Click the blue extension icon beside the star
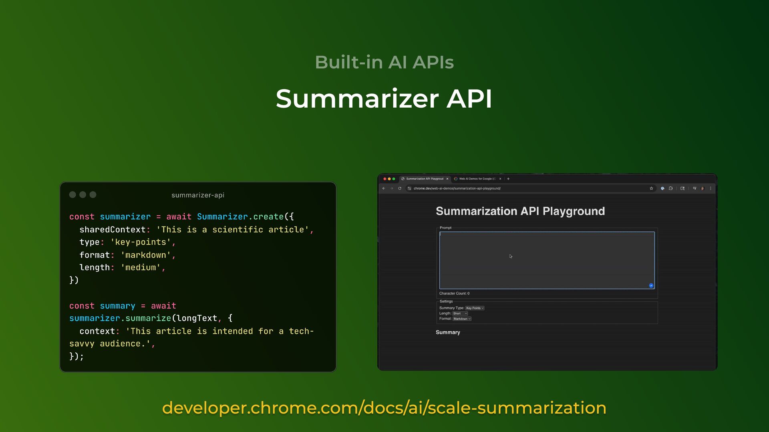 [x=662, y=188]
